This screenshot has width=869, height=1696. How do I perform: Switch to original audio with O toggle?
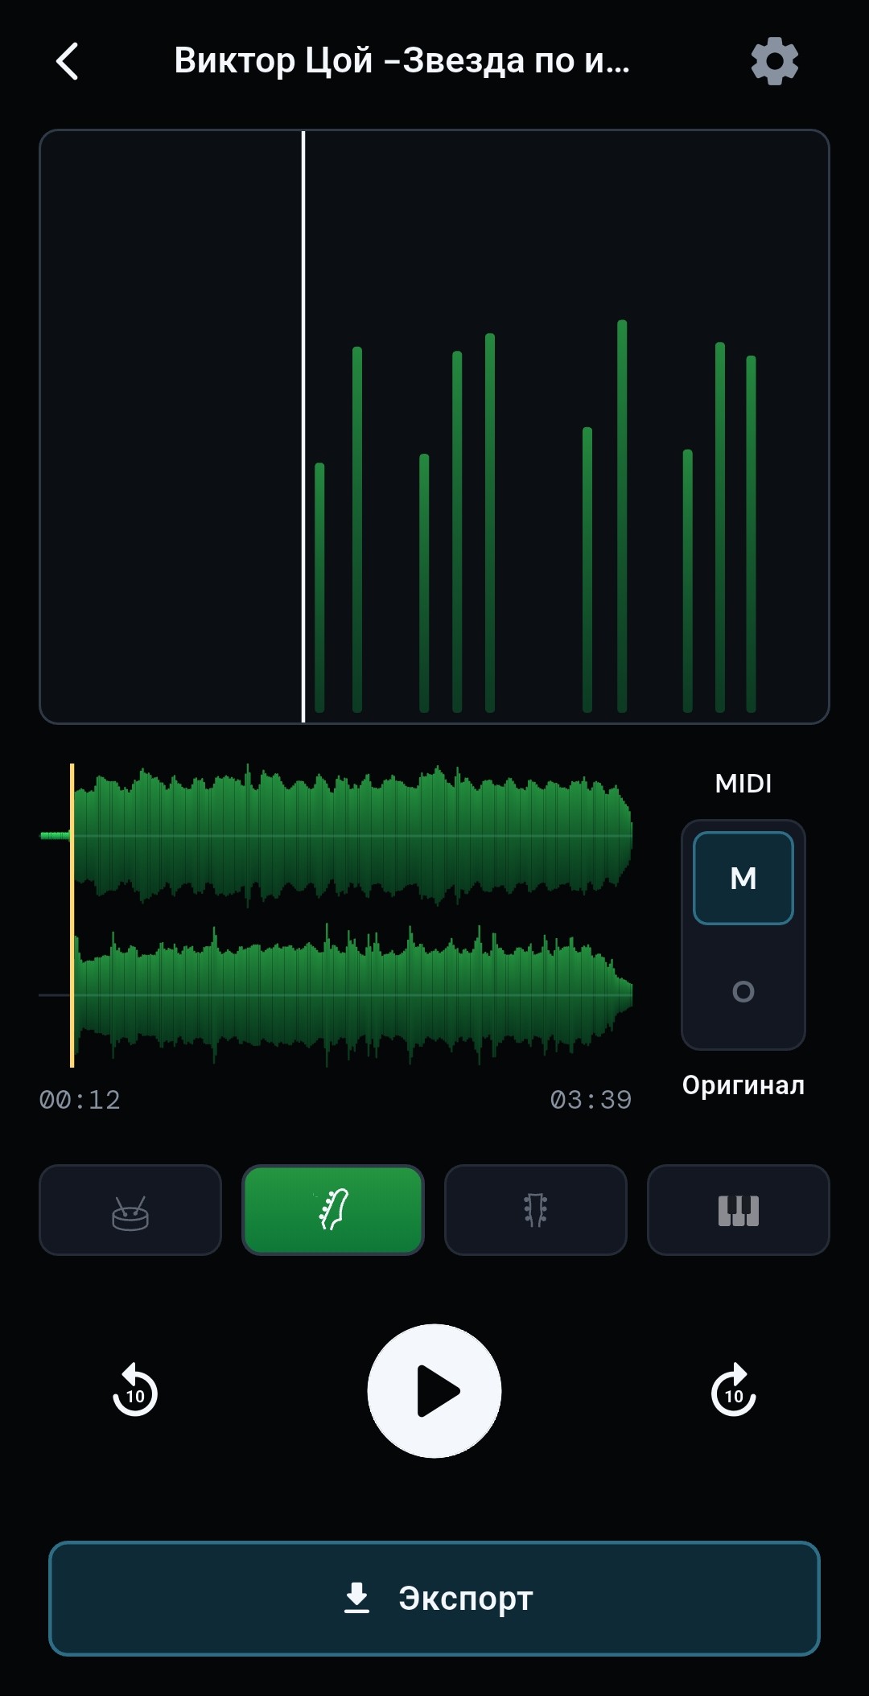pos(743,991)
